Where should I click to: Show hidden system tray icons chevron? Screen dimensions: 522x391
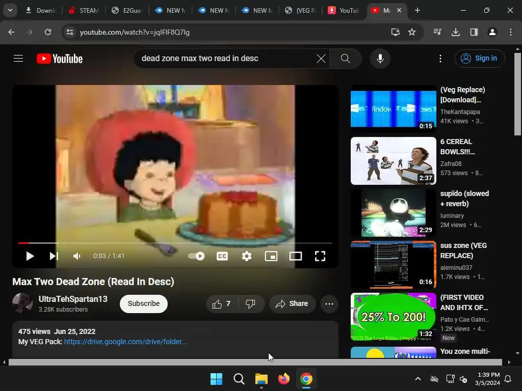[x=418, y=379]
